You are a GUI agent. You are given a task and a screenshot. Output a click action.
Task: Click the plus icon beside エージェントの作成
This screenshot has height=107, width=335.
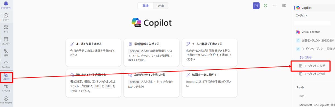301,74
